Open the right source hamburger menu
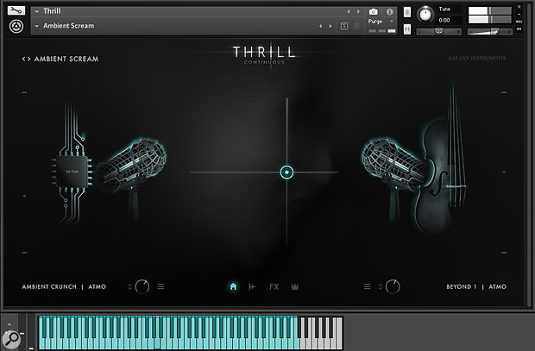Screen dimensions: 535x351 [367, 286]
